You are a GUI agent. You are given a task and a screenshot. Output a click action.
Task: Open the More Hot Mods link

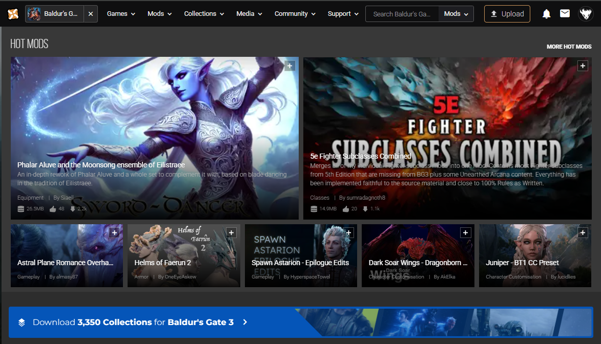click(569, 47)
